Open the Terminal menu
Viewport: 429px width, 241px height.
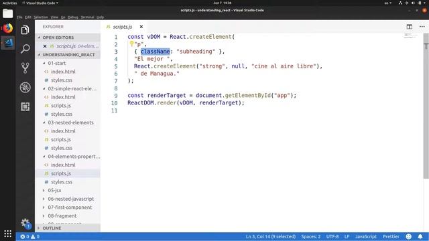87,17
